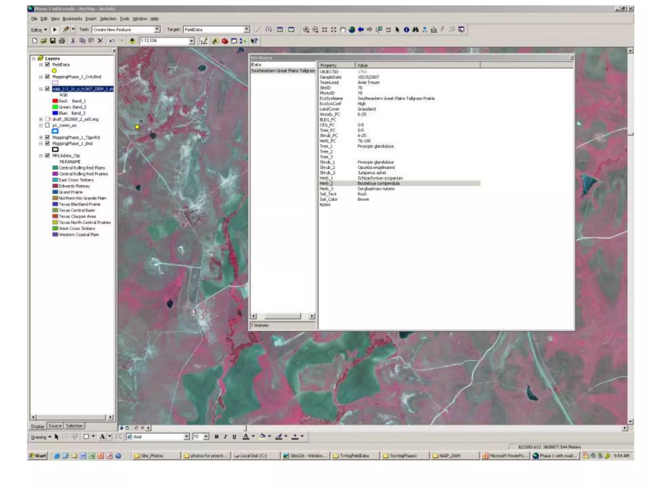Select the Zoom In tool
This screenshot has height=488, width=651.
(x=306, y=30)
